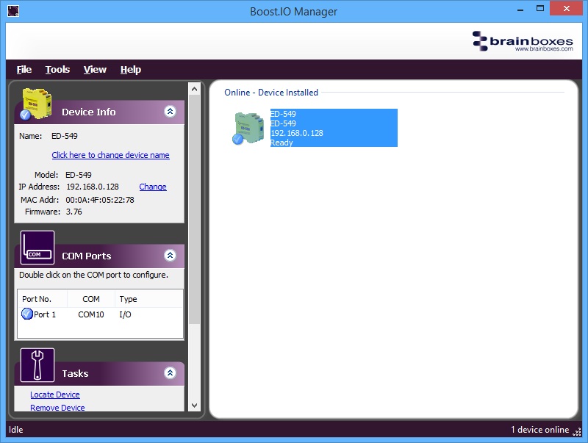Click the Type column header in ports list

click(x=128, y=299)
